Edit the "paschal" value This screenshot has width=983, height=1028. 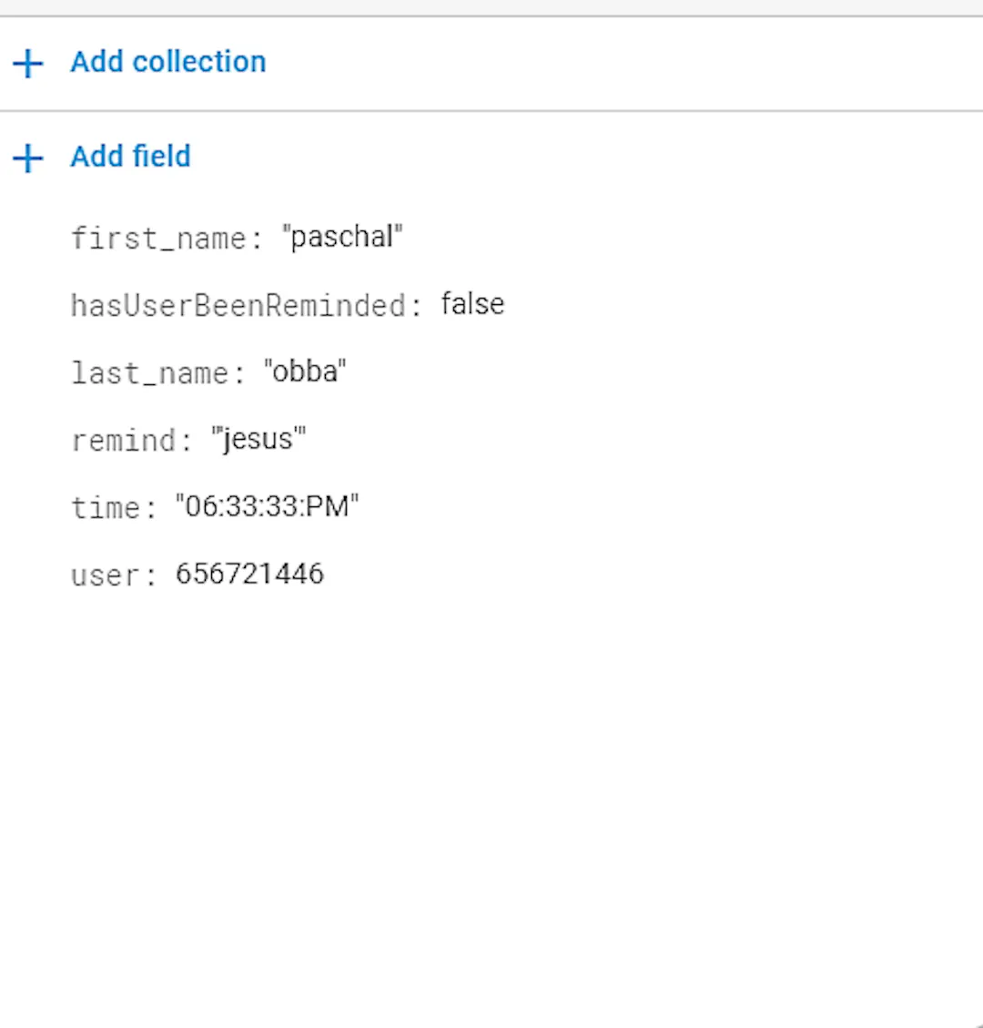pyautogui.click(x=342, y=237)
